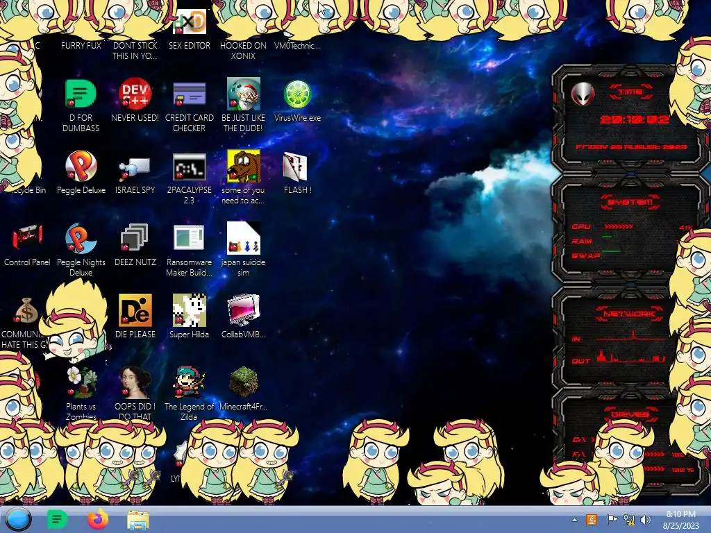Image resolution: width=711 pixels, height=533 pixels.
Task: Click the orange Java tray icon
Action: click(x=592, y=519)
